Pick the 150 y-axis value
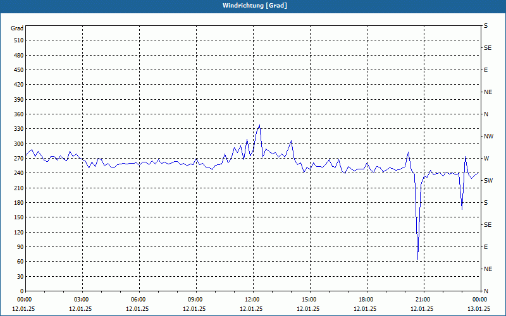Viewport: 506px width, 316px height. [19, 217]
